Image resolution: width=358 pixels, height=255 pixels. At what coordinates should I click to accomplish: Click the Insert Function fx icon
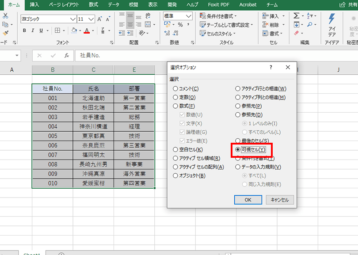[x=66, y=56]
